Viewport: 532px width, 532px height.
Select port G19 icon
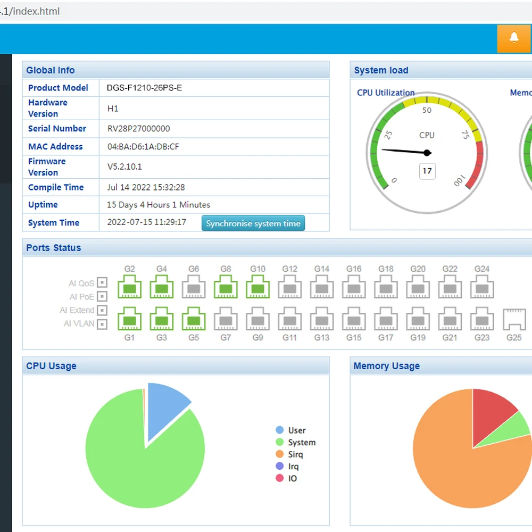pyautogui.click(x=418, y=319)
